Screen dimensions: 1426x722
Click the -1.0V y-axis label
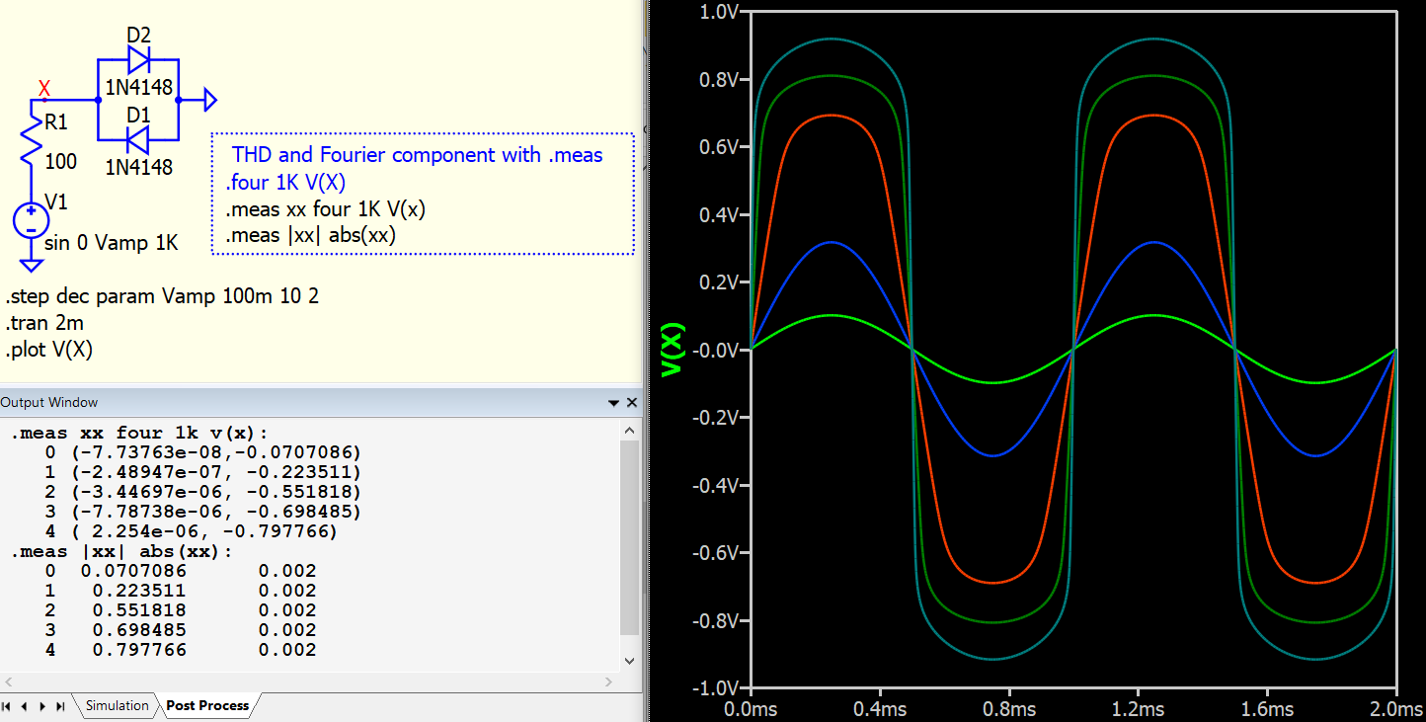click(715, 687)
